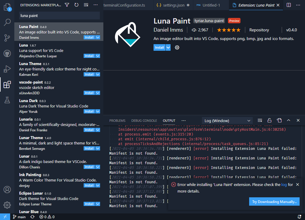Image resolution: width=305 pixels, height=220 pixels.
Task: Select Luna Dark in extension list
Action: [x=59, y=106]
